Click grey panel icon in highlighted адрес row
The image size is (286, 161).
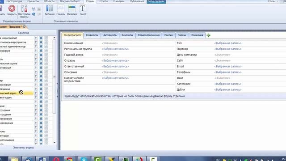[x=46, y=93]
